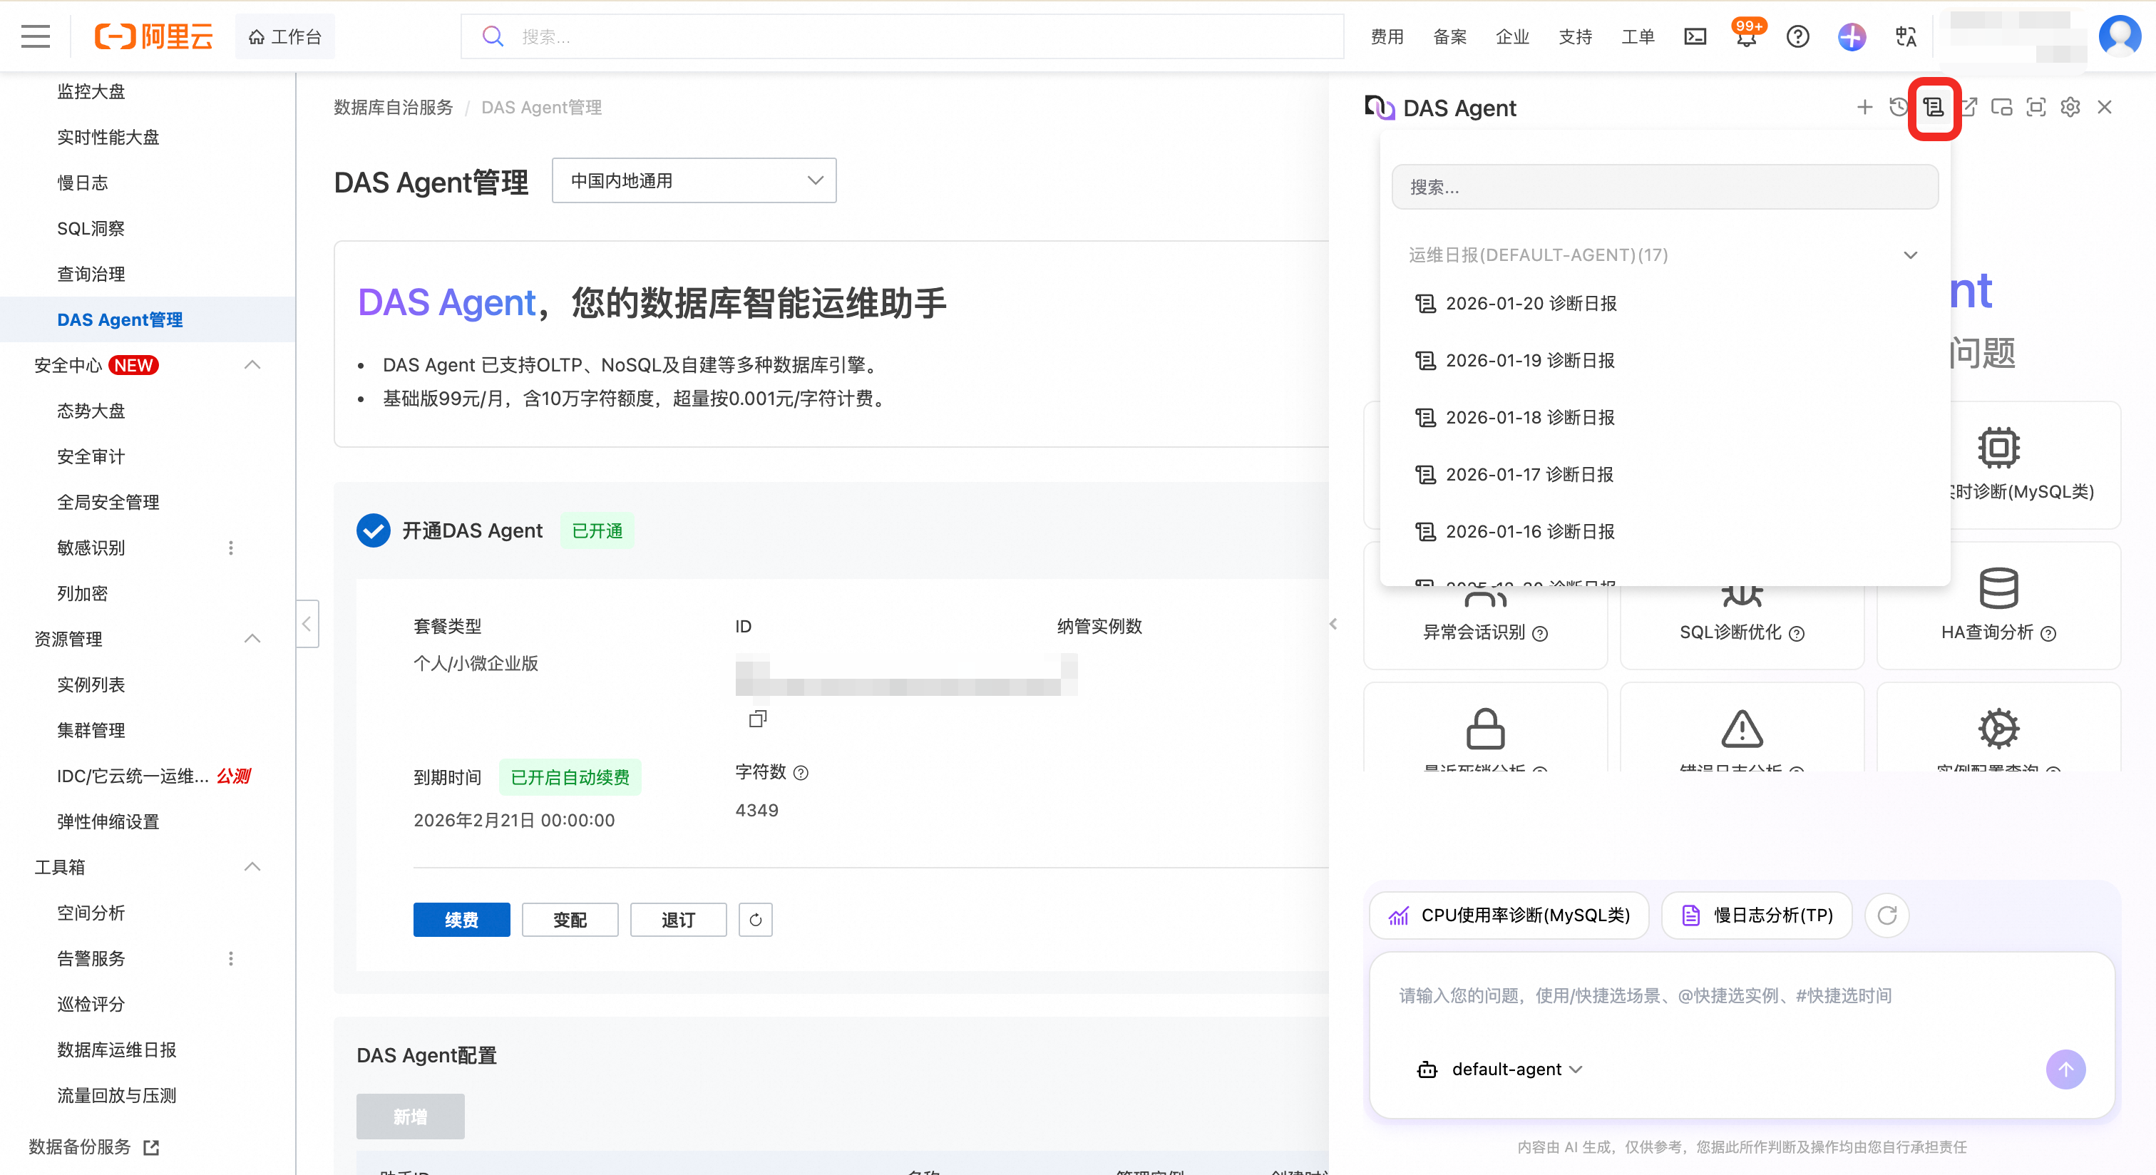The image size is (2156, 1175).
Task: Open the 慢日志 sidebar menu item
Action: click(x=82, y=183)
